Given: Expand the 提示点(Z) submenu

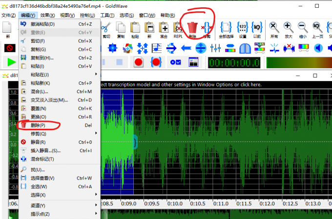Looking at the screenshot, I should [x=59, y=214].
